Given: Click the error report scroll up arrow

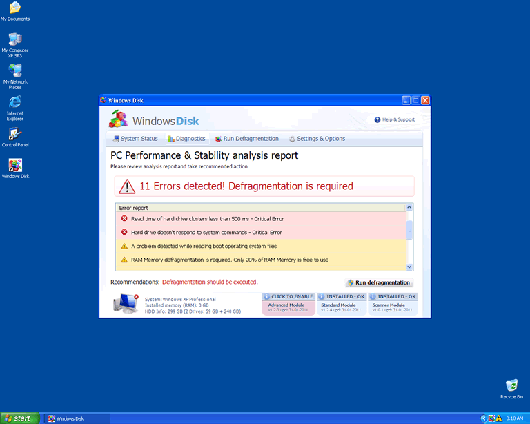Looking at the screenshot, I should pyautogui.click(x=409, y=207).
